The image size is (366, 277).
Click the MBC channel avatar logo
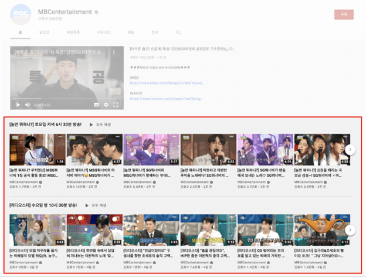21,15
